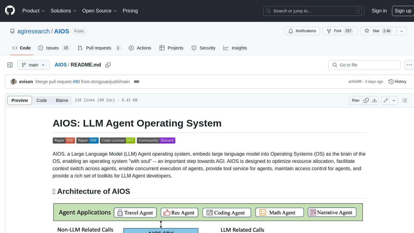Click the fork count 257
Viewport: 414px width, 233px height.
click(349, 31)
